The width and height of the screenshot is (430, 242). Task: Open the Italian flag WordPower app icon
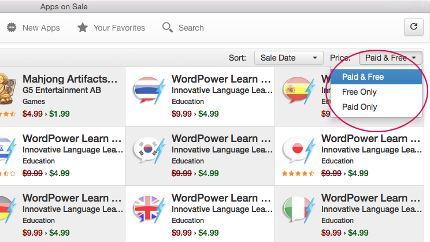(x=299, y=210)
